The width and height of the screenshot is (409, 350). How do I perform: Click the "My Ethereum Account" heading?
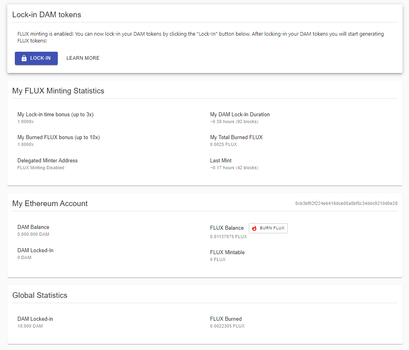tap(50, 204)
